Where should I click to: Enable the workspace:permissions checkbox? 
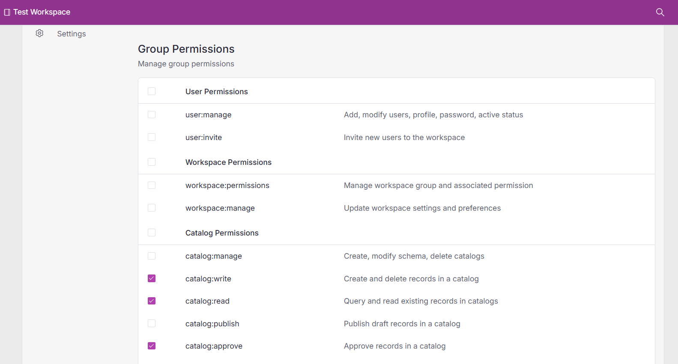pos(152,185)
